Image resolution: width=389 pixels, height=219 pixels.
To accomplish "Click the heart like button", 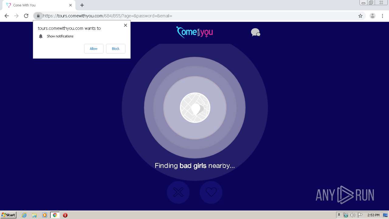I will click(x=211, y=192).
